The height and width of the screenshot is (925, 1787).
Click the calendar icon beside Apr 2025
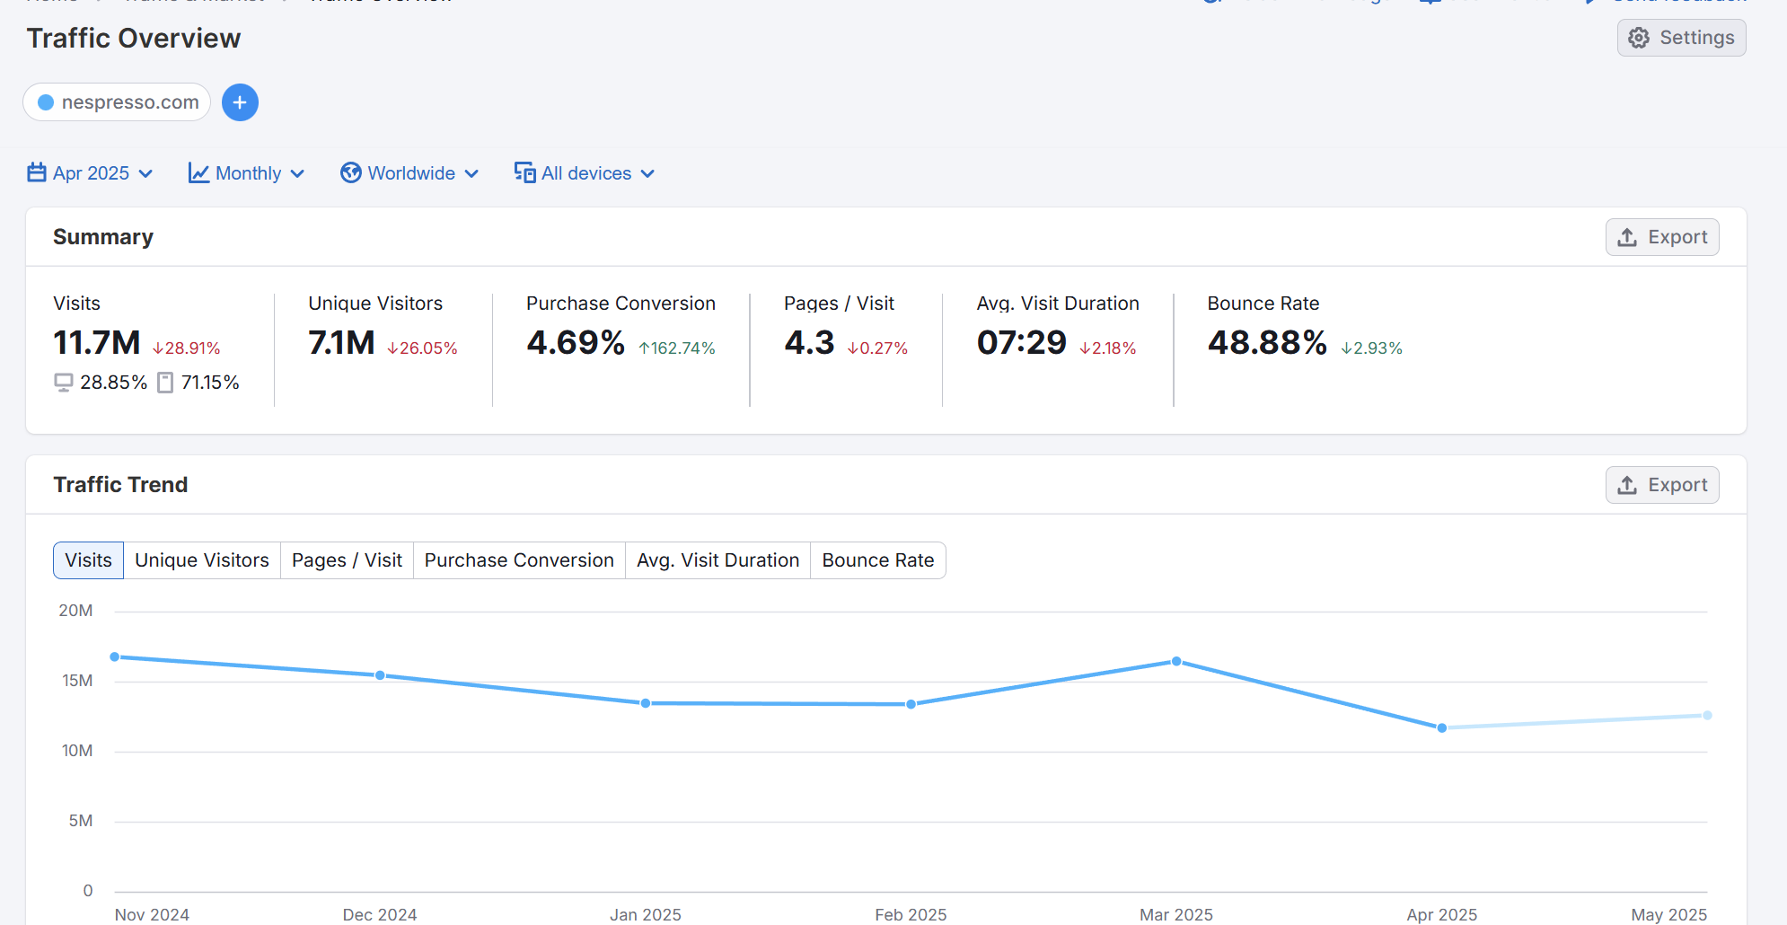pos(37,172)
